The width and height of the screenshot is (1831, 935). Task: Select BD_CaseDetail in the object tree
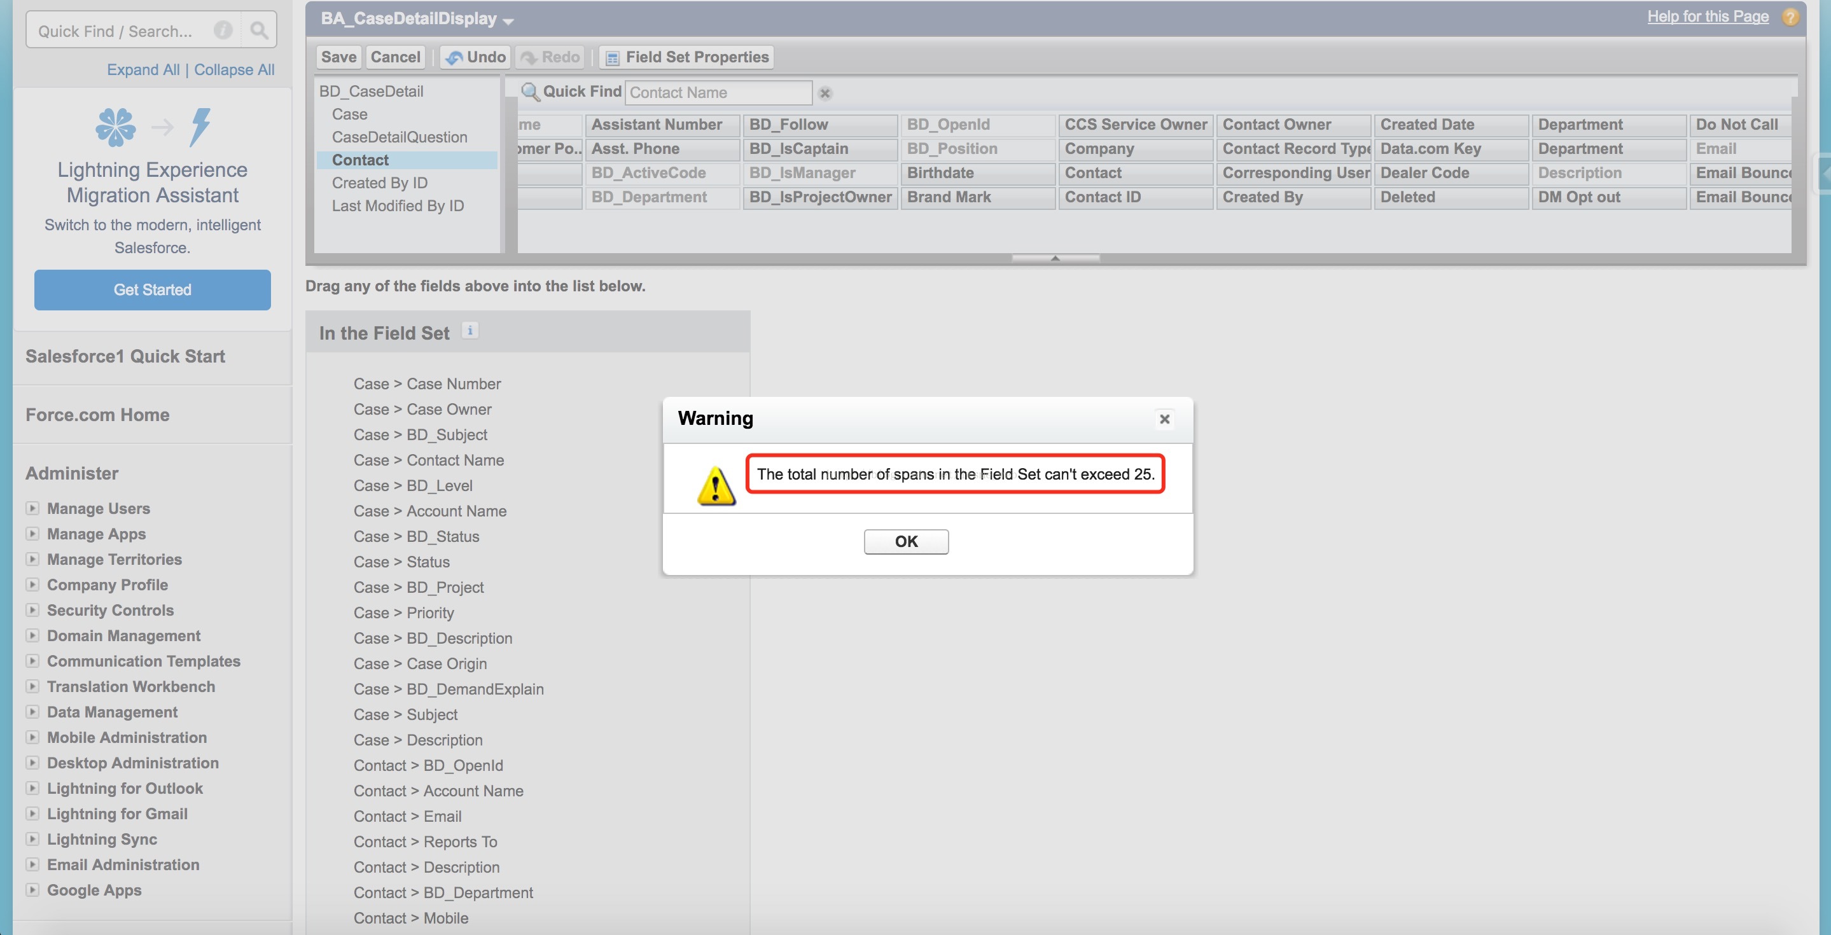(x=371, y=91)
